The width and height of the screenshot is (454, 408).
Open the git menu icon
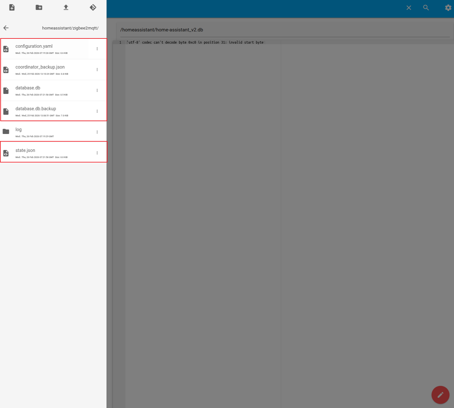[x=93, y=7]
